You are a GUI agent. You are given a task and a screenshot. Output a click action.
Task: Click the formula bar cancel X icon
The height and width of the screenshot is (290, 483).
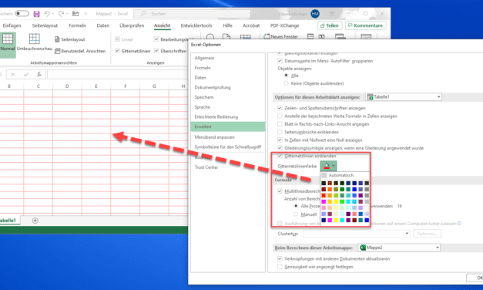coord(13,74)
